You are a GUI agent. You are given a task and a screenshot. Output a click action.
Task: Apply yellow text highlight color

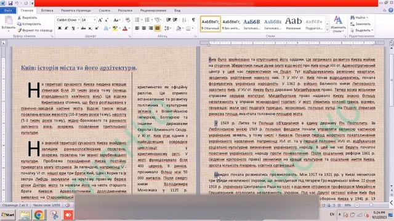[115, 28]
